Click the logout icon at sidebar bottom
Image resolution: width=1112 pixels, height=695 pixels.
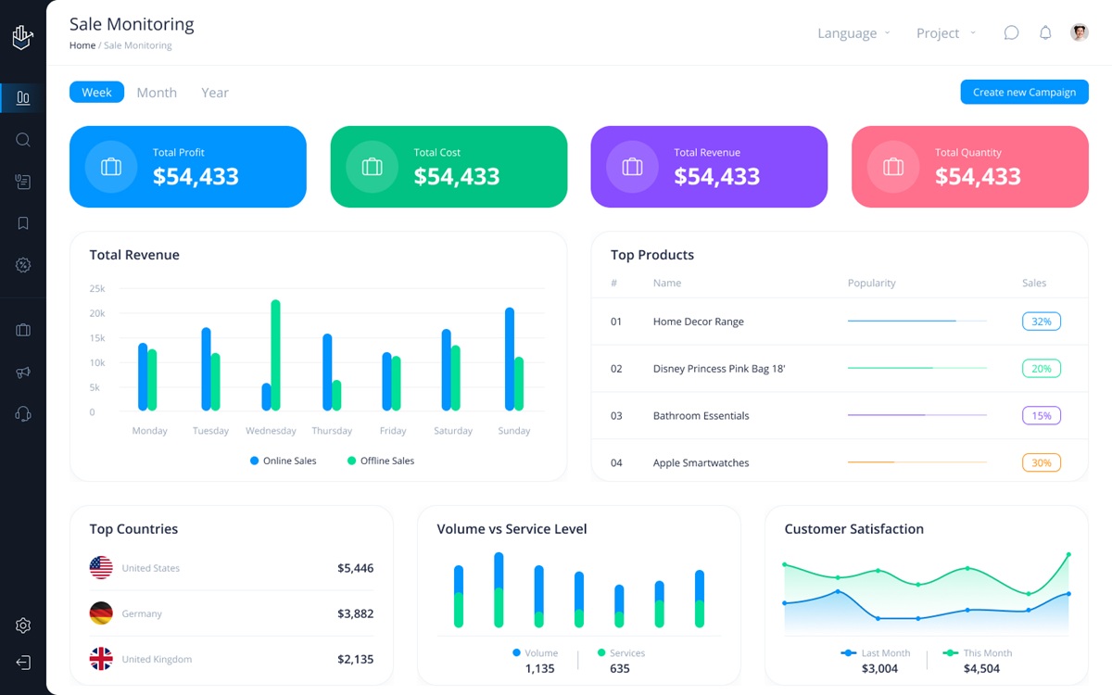pos(23,663)
